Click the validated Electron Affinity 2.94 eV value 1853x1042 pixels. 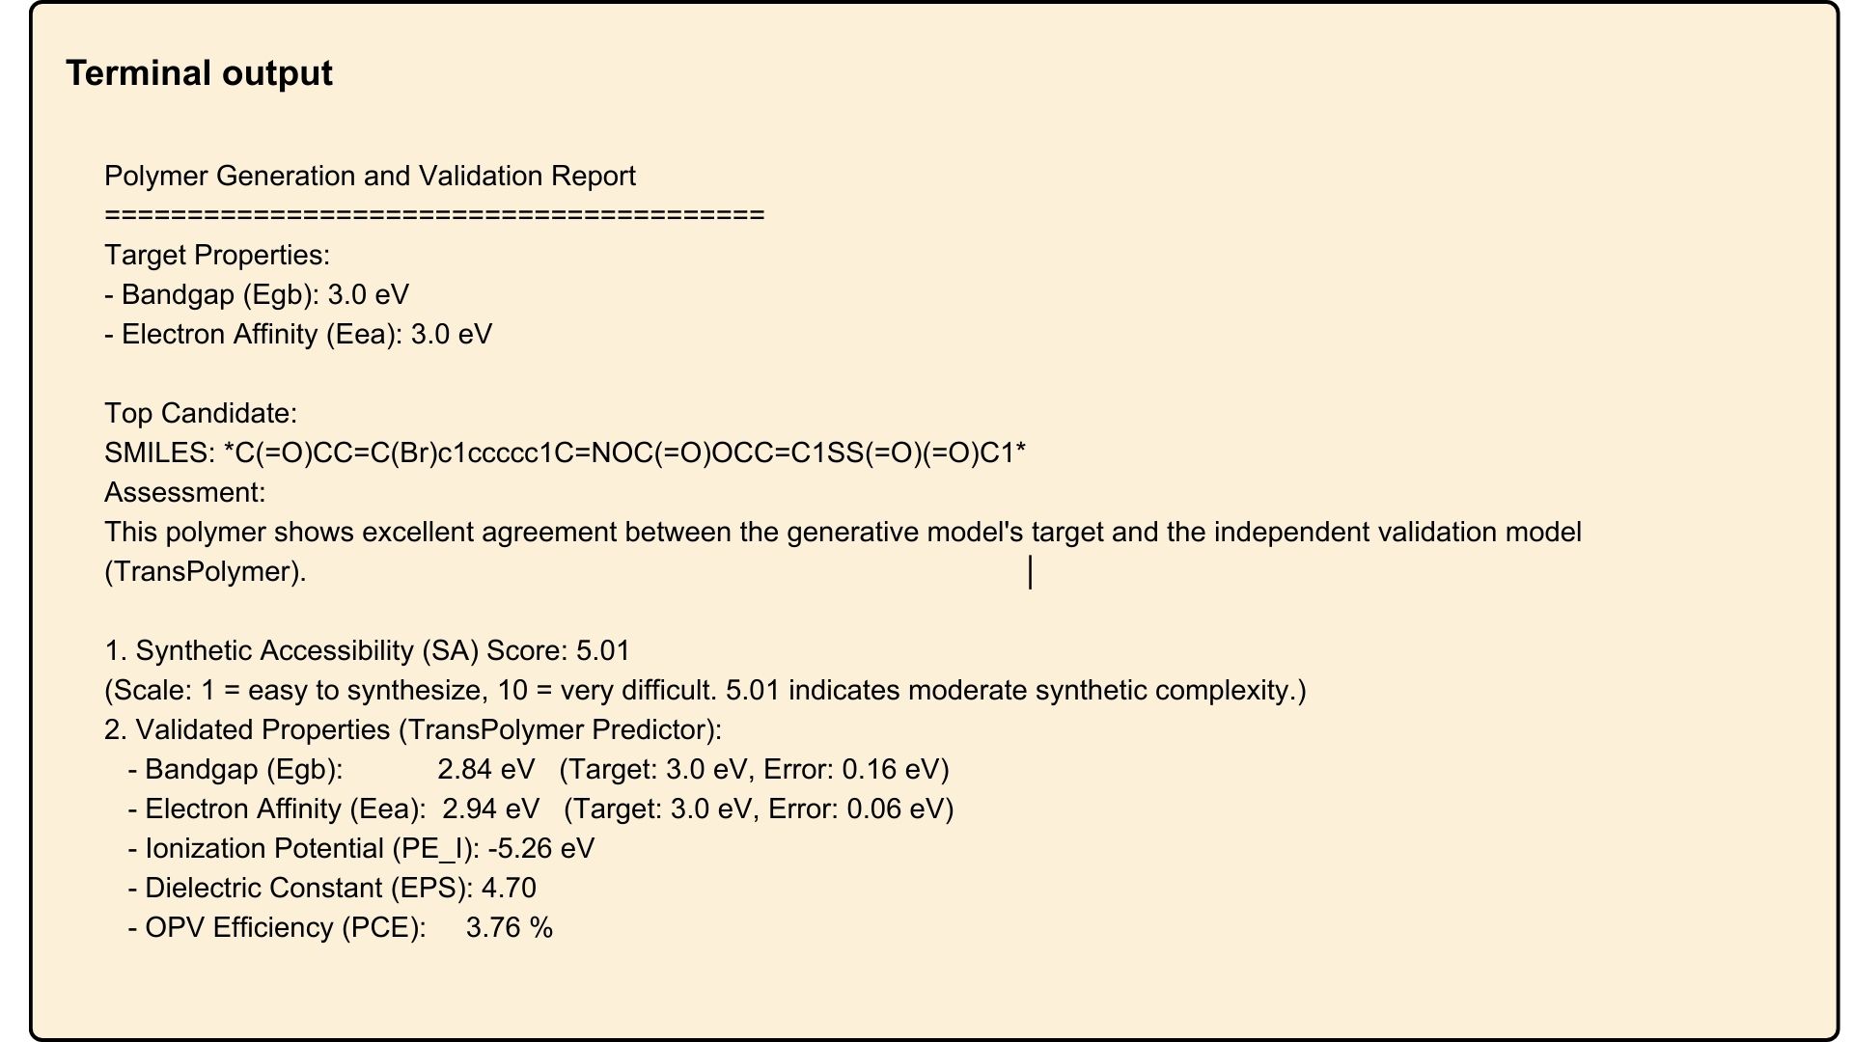click(x=490, y=809)
